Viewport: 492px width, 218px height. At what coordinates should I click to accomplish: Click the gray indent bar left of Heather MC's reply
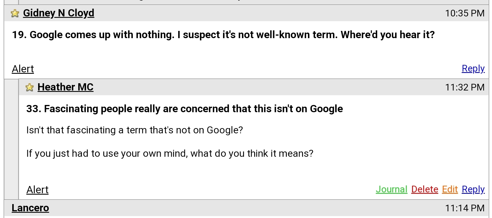pos(11,139)
